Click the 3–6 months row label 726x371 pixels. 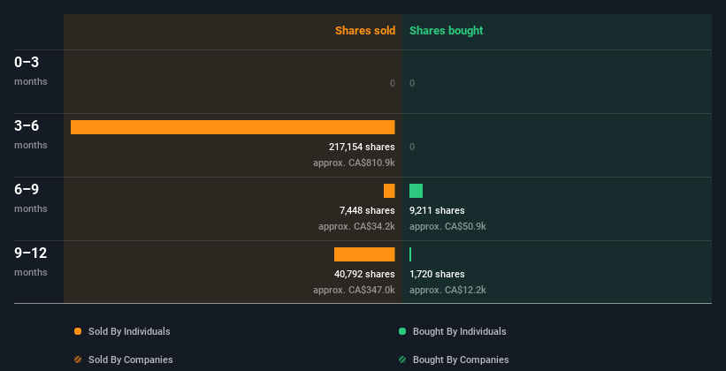coord(31,134)
